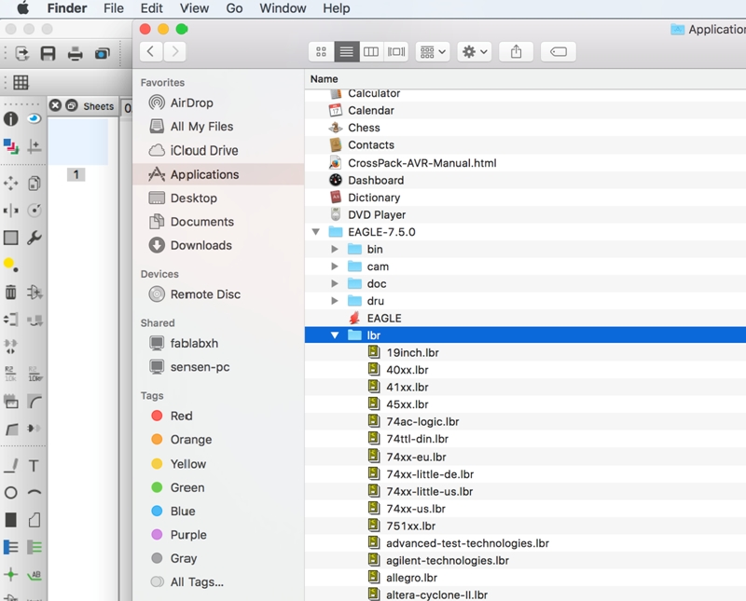This screenshot has width=746, height=601.
Task: Select the filled Rect tool in EAGLE
Action: pos(10,520)
